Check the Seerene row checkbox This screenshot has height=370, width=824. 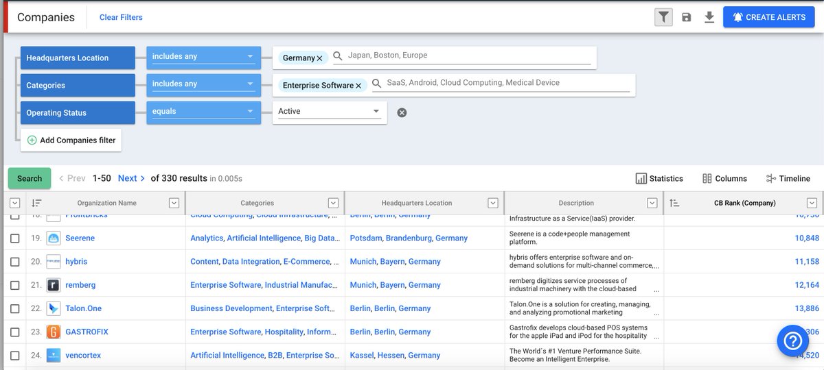14,238
